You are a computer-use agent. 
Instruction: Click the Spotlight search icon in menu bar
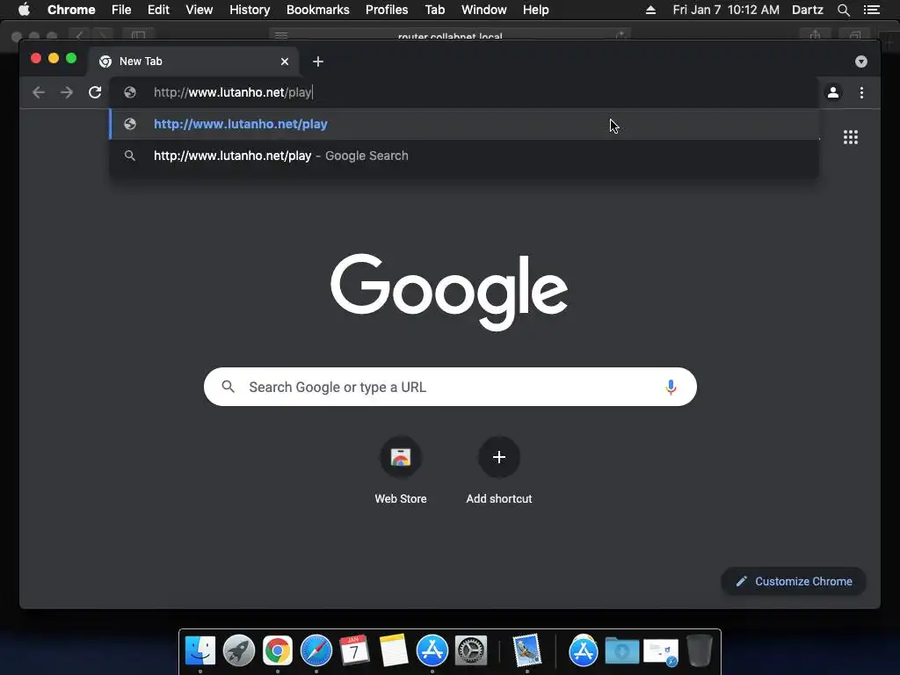point(843,10)
